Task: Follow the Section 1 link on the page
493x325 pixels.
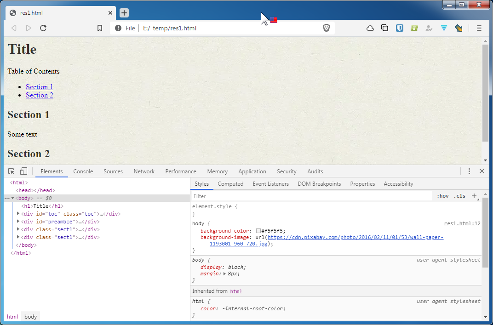Action: click(x=39, y=87)
